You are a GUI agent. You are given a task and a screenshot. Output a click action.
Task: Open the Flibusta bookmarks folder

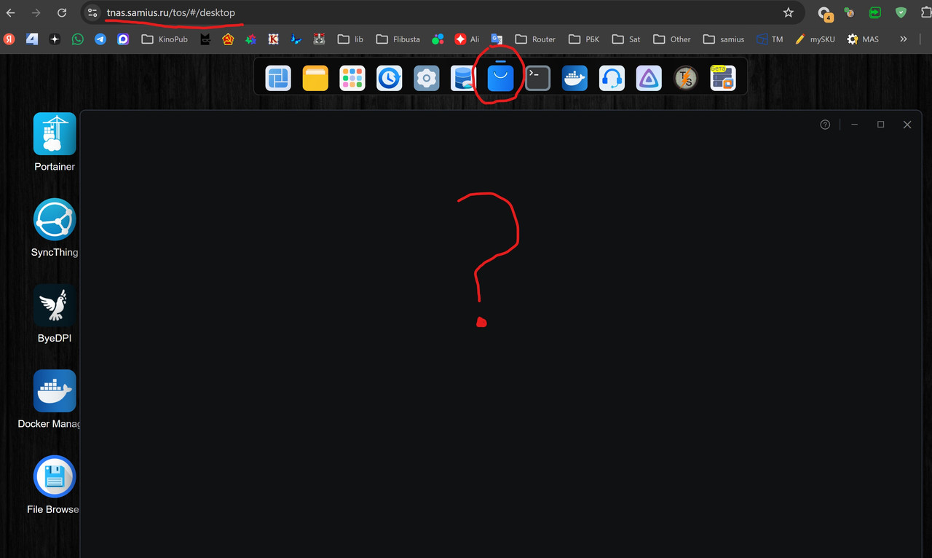398,39
